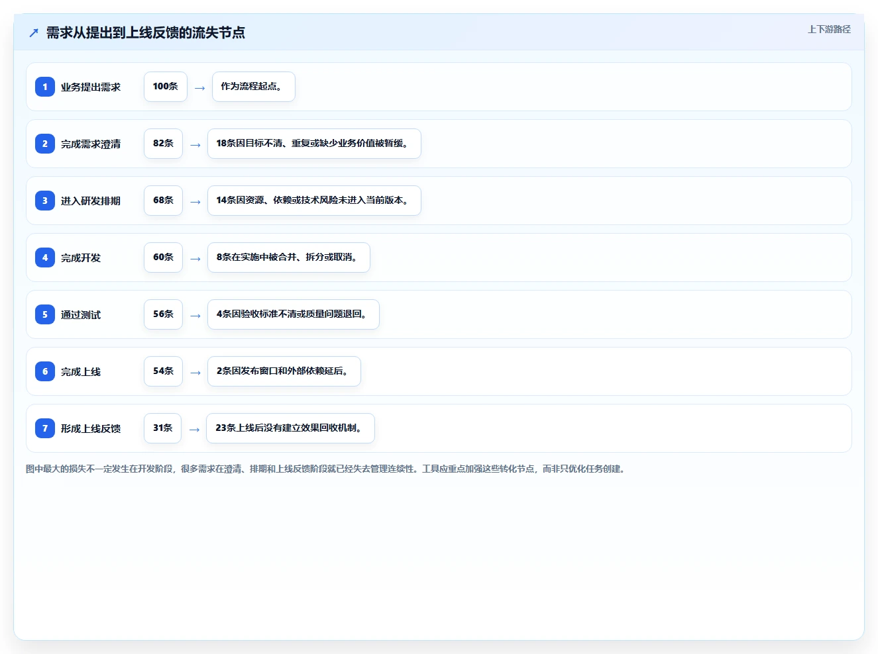Select step number badge 1
878x654 pixels.
coord(45,87)
